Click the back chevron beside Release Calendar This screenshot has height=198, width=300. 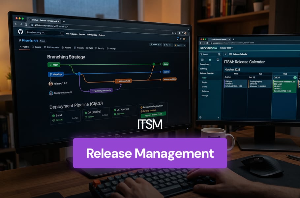tap(226, 54)
